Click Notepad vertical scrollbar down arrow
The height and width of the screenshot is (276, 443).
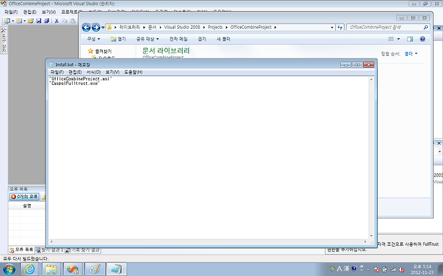click(371, 236)
